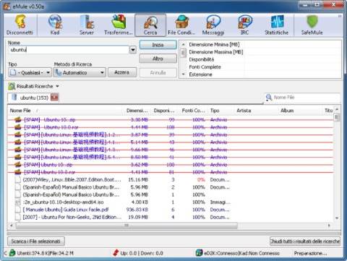347x261 pixels.
Task: Select Ubuntu For Non-Geeks, 2Nd Edition row
Action: 171,217
